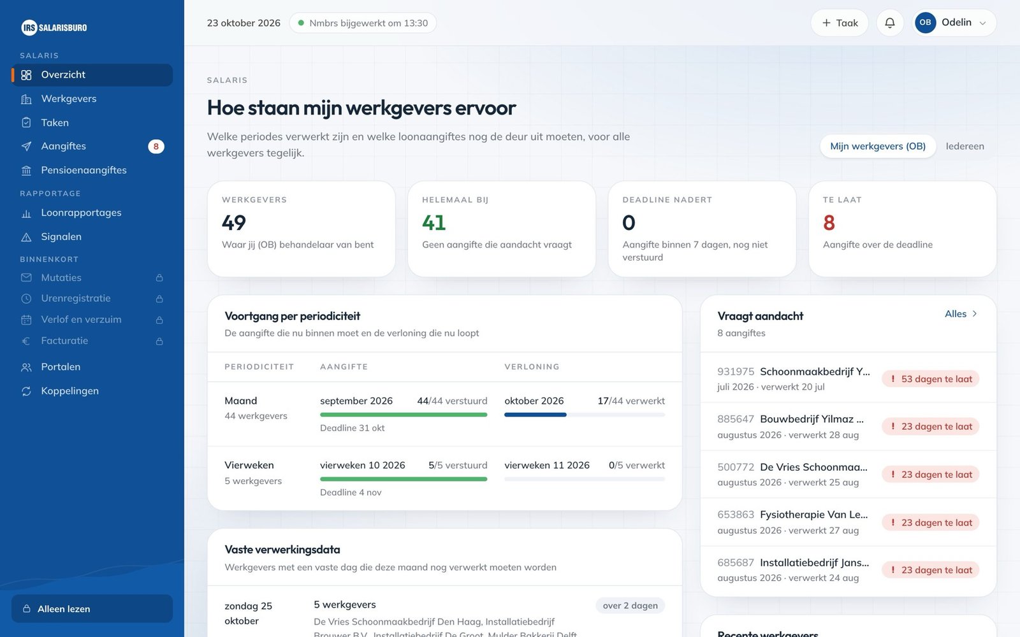The image size is (1020, 637).
Task: Click oktober 2026 verloning progress bar
Action: [x=585, y=415]
